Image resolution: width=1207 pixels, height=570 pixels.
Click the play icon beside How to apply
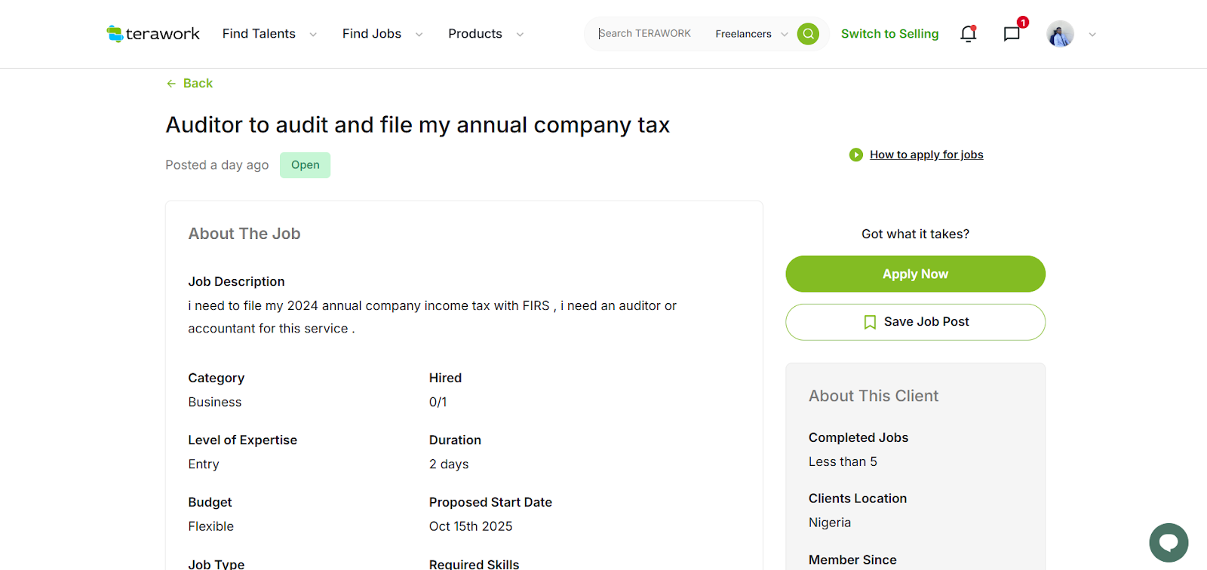click(x=855, y=155)
